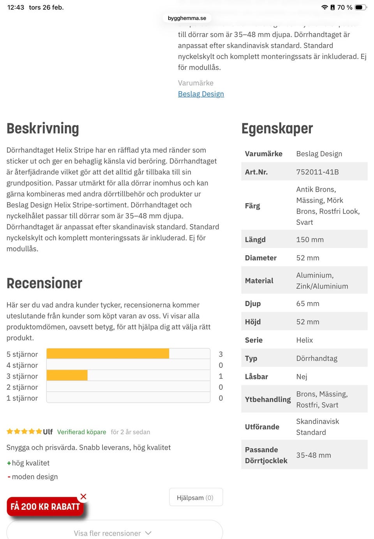Screen dimensions: 374x539
Task: Click the green plus icon beside hög kvalitet
Action: 9,463
